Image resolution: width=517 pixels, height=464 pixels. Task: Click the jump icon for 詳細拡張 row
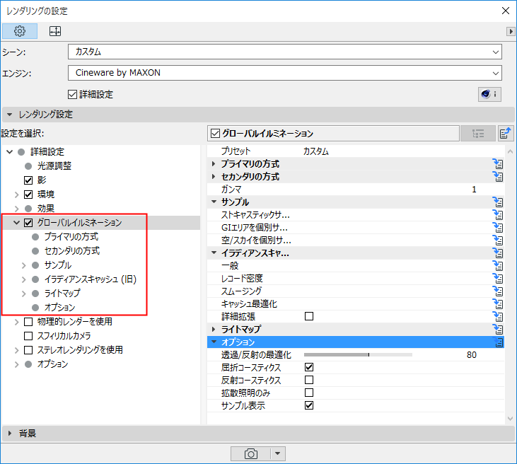point(498,317)
